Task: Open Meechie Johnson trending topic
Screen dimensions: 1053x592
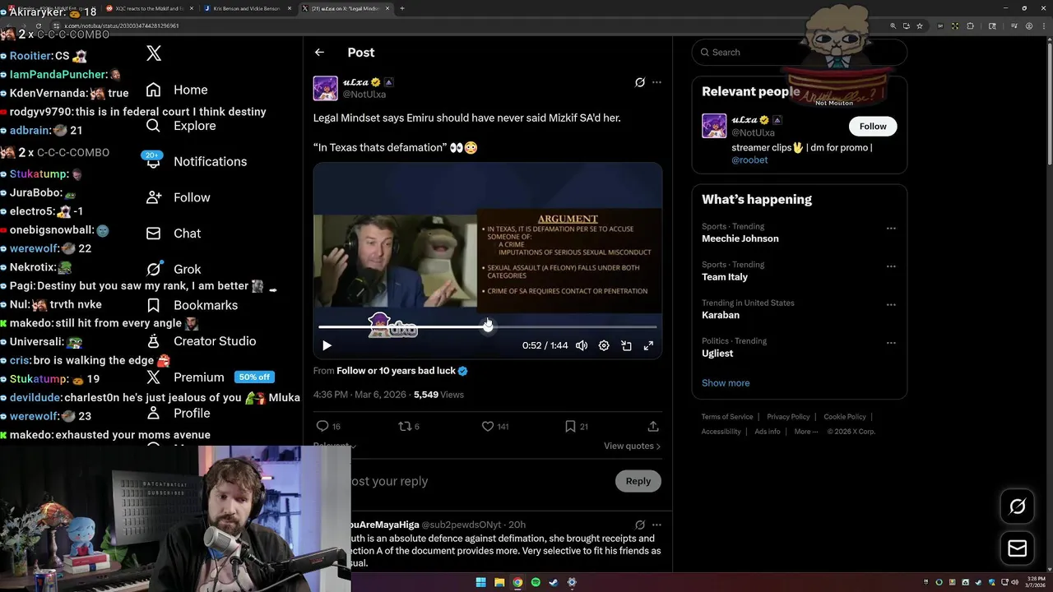Action: point(740,238)
